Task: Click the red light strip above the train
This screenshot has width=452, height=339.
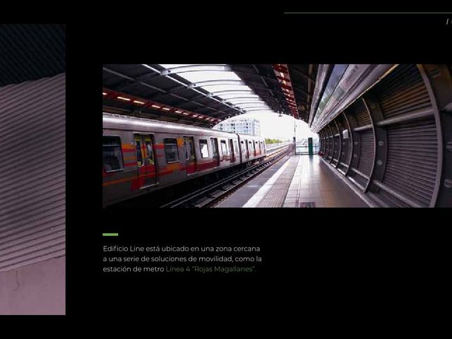Action: pyautogui.click(x=162, y=107)
